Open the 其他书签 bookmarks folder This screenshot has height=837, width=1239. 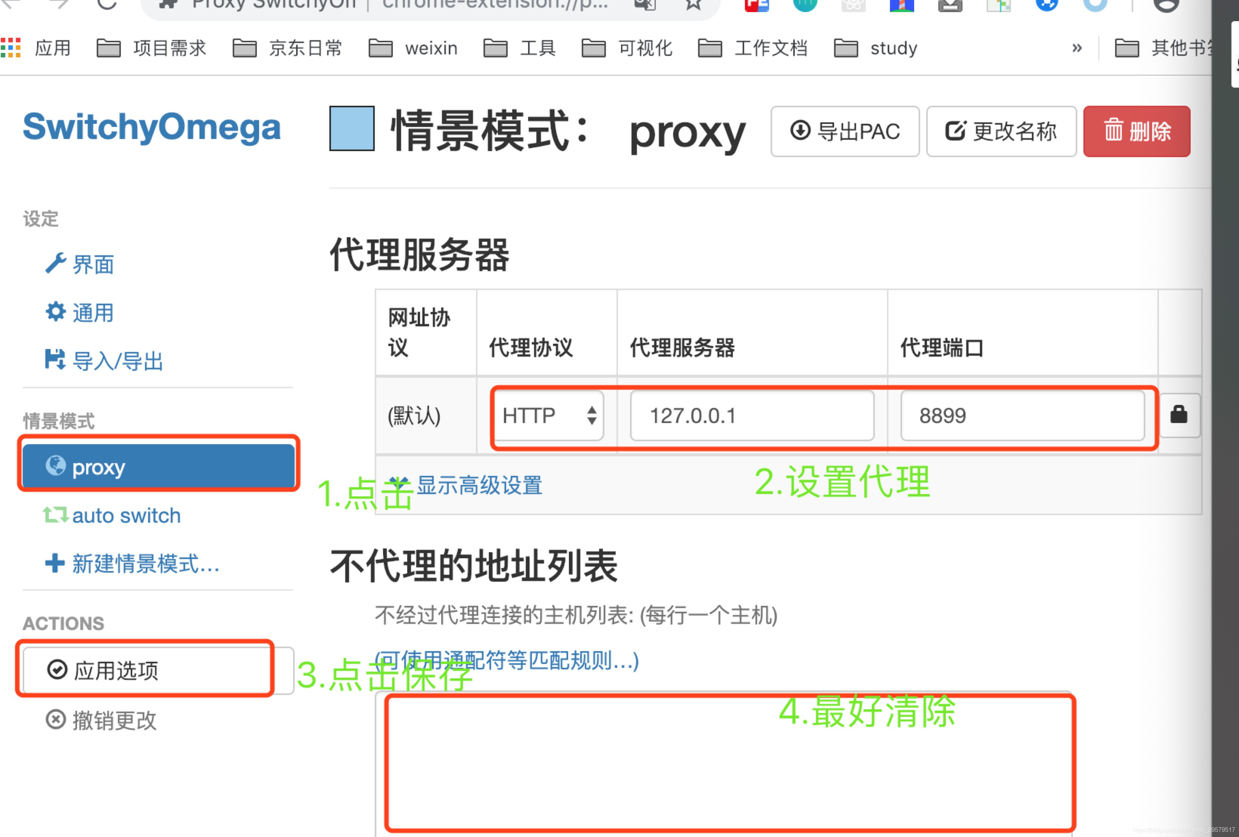click(1163, 48)
